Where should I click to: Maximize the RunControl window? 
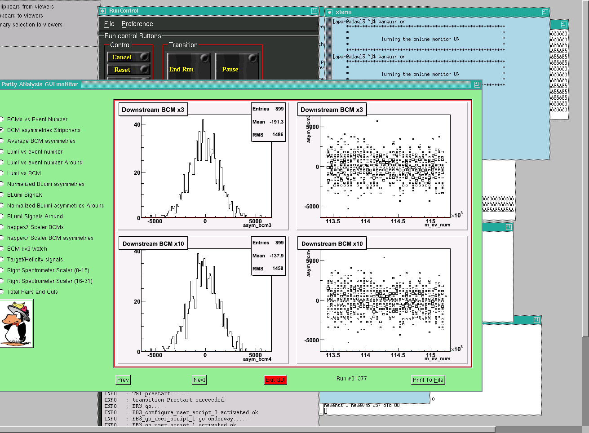point(314,11)
